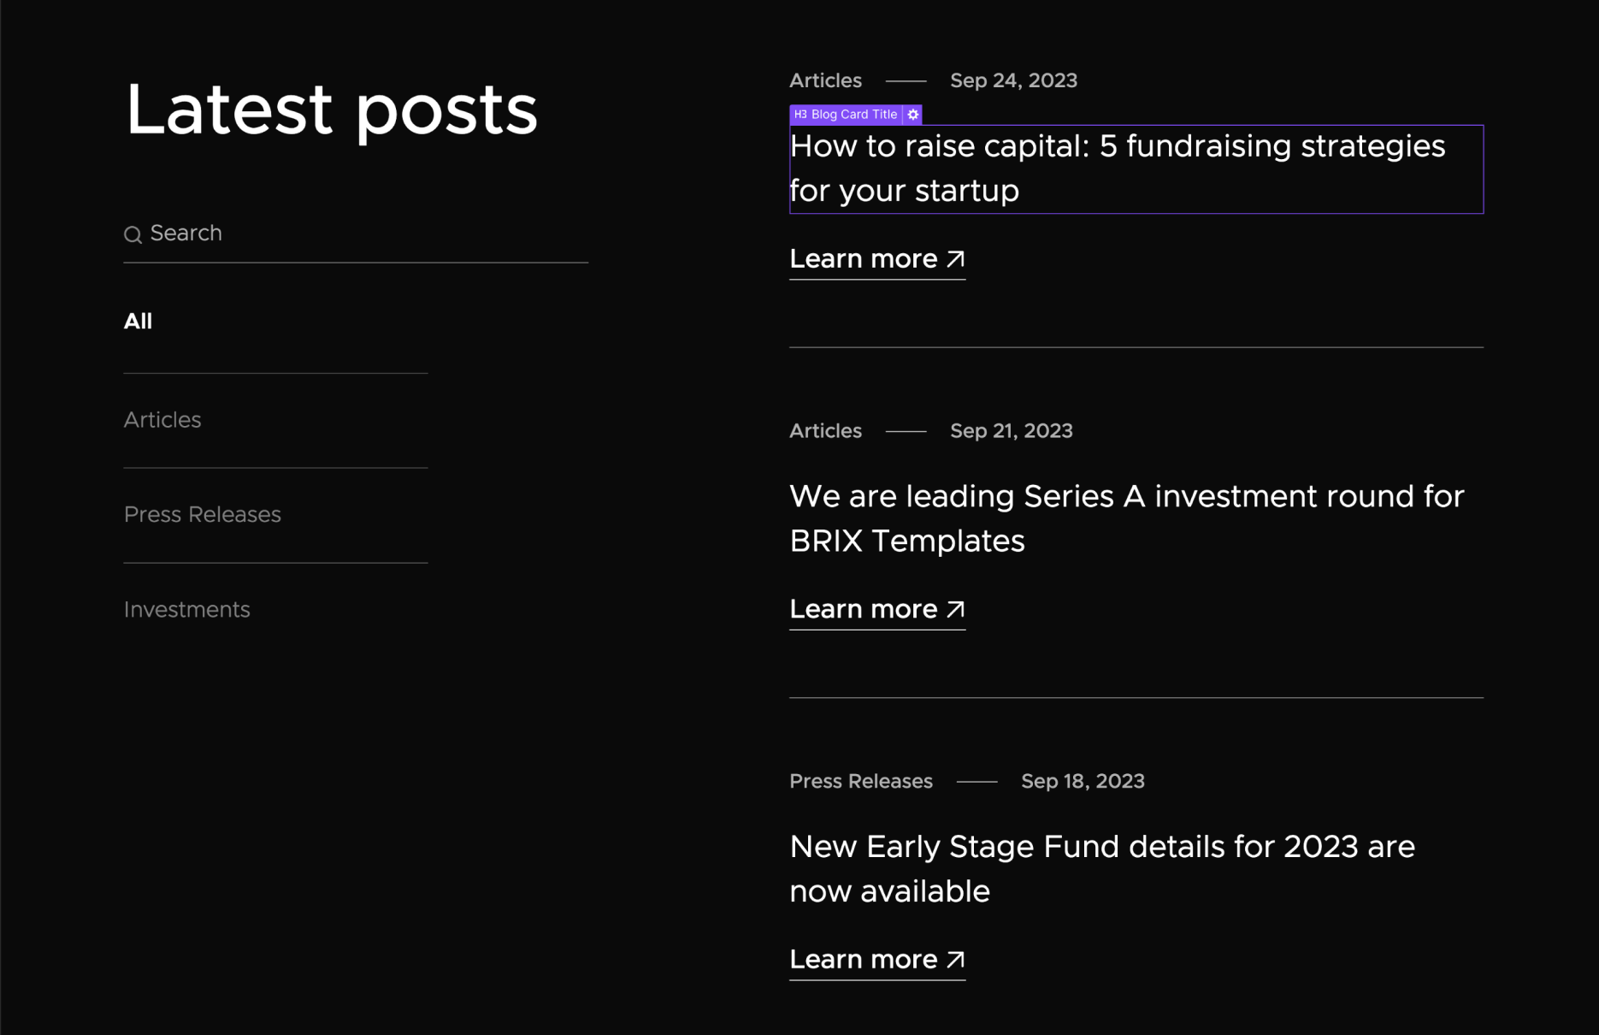Image resolution: width=1599 pixels, height=1035 pixels.
Task: Click the Articles label on the Sep 24 post
Action: point(825,80)
